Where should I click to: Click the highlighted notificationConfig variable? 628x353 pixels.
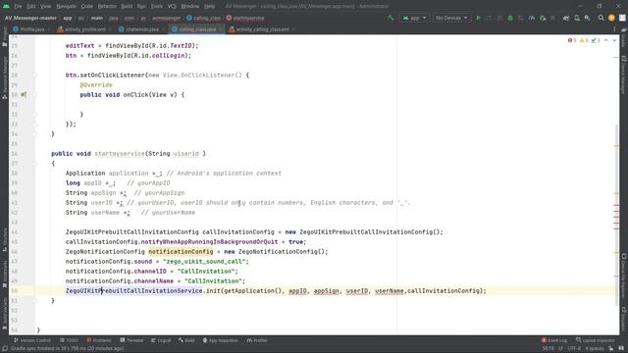point(181,252)
